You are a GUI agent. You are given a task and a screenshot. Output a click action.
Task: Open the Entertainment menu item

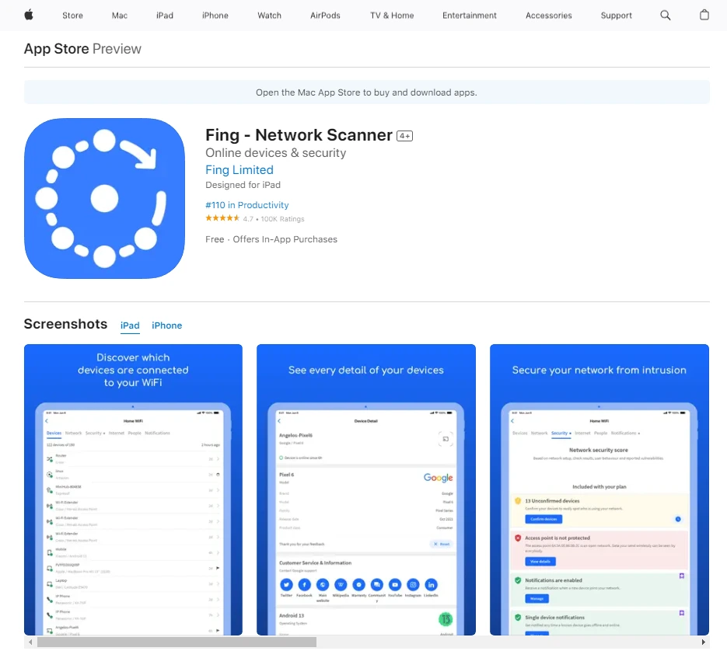coord(469,16)
